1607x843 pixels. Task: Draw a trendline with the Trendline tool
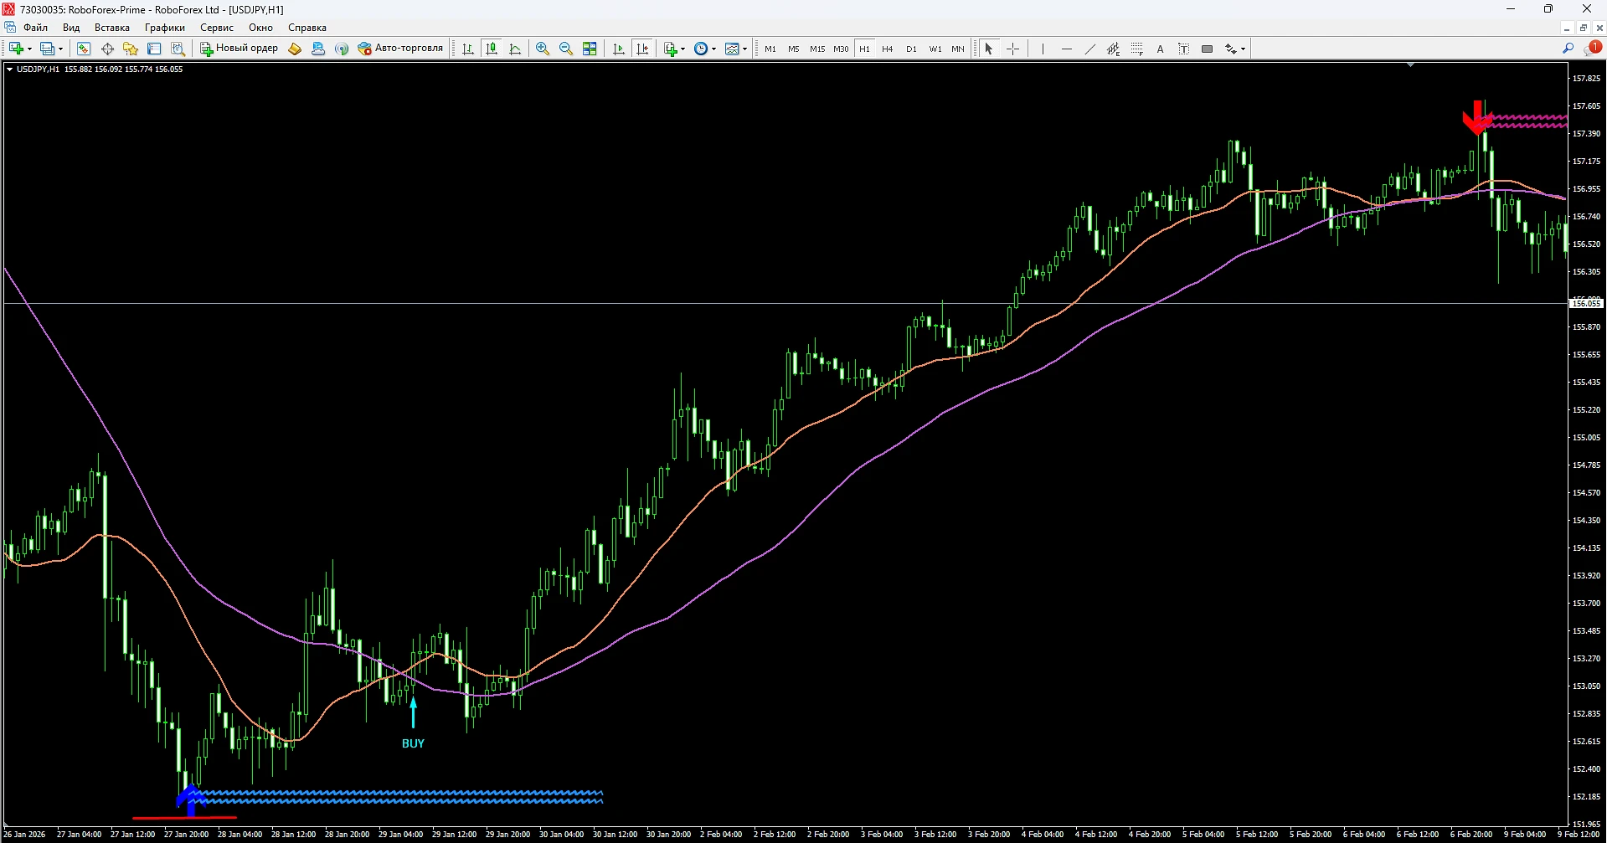coord(1089,49)
